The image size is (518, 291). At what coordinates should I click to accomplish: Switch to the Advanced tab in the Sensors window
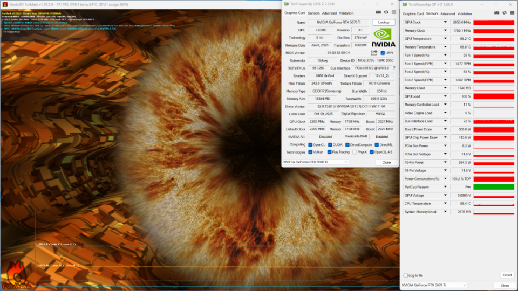coord(448,14)
